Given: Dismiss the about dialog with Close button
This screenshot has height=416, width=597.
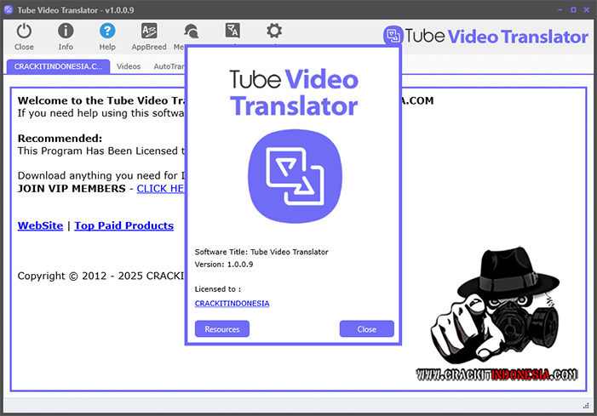Looking at the screenshot, I should pos(366,329).
